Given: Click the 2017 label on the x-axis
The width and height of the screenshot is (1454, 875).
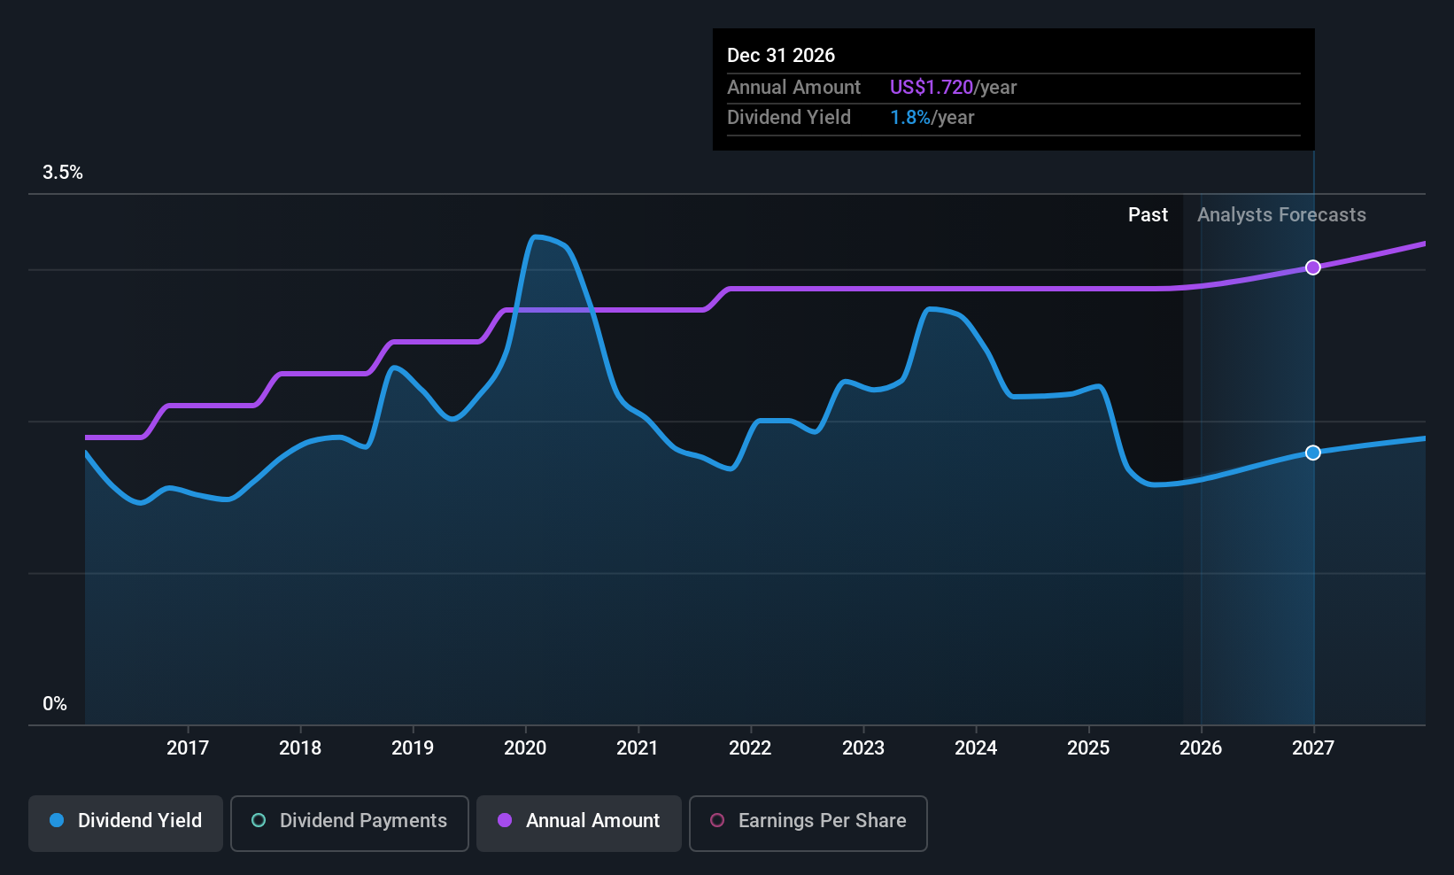Looking at the screenshot, I should click(188, 748).
